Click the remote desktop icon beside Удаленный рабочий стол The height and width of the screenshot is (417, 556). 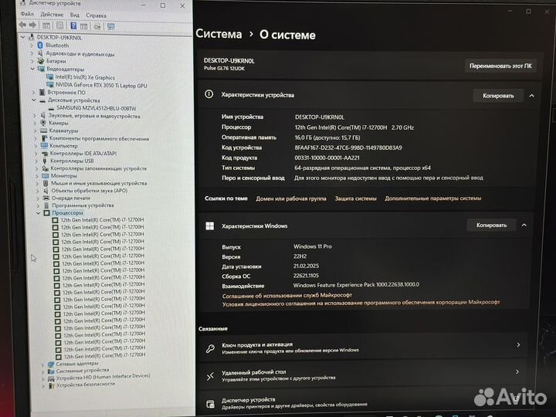coord(210,375)
